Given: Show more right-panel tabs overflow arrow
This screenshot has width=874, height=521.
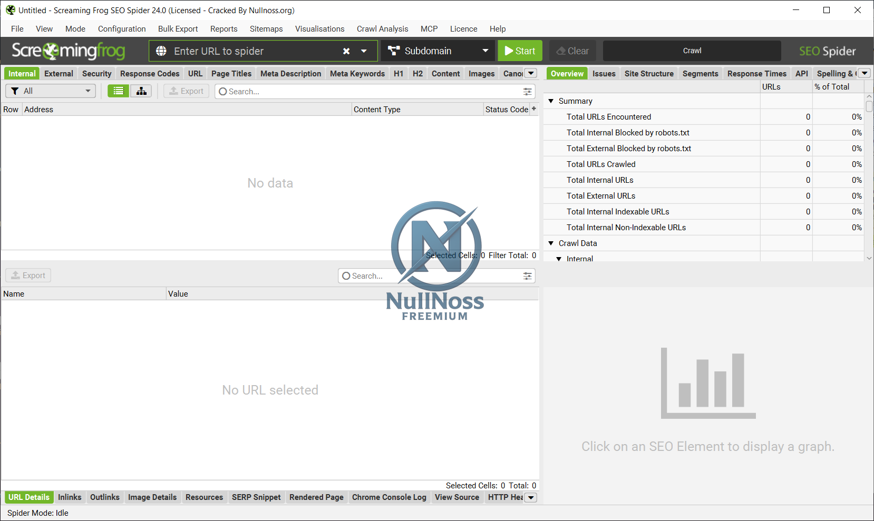Looking at the screenshot, I should 865,73.
